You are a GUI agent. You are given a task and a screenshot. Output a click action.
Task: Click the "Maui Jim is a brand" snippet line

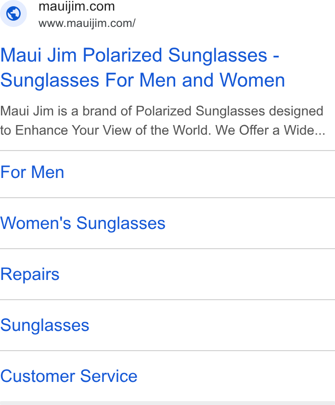coord(162,111)
